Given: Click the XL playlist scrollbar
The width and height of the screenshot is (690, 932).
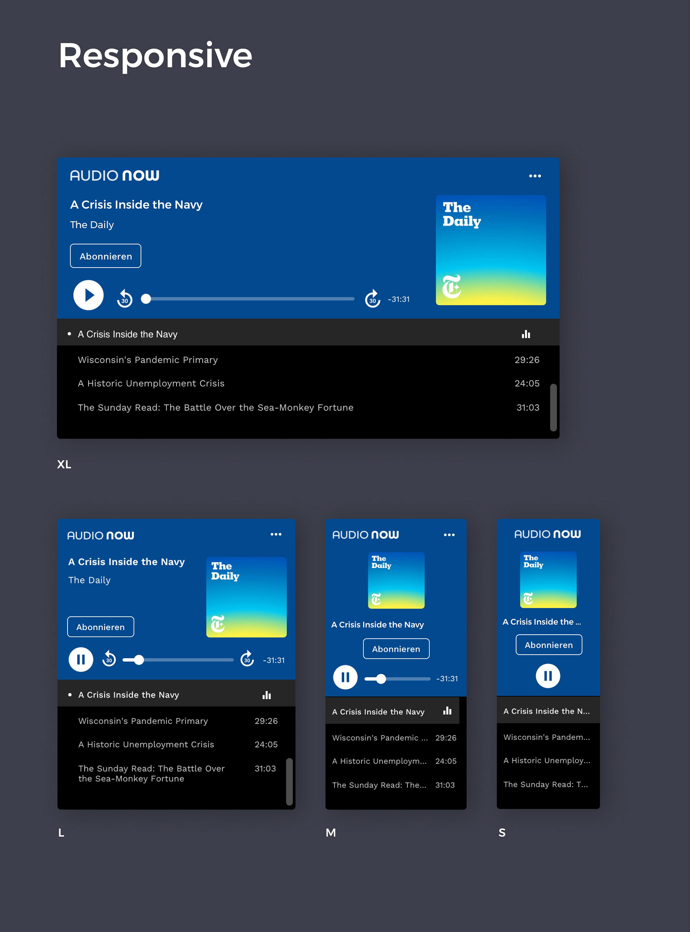Looking at the screenshot, I should coord(553,407).
